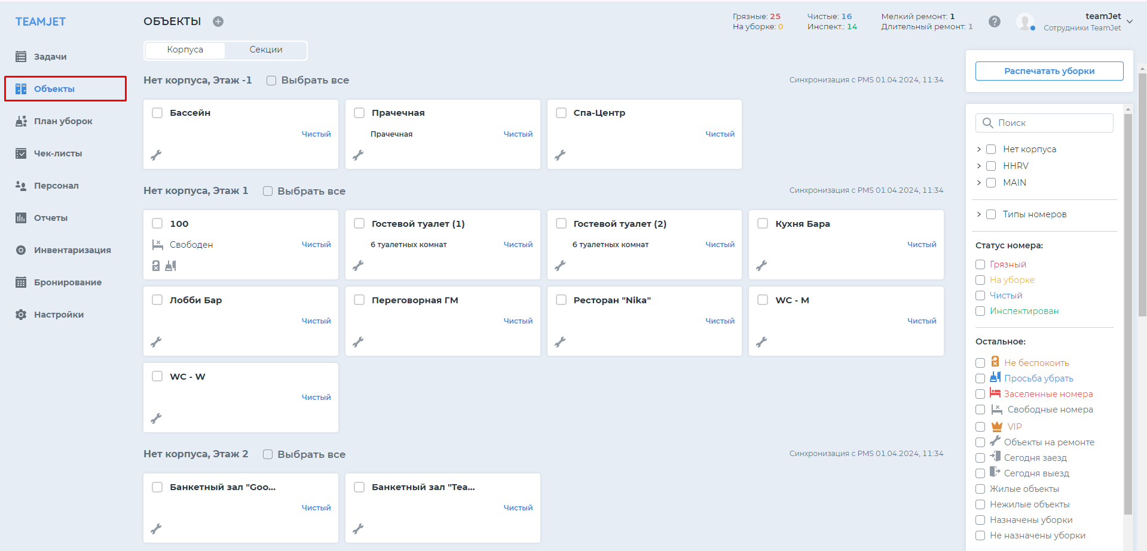Click the Поиск search field
Viewport: 1147px width, 551px height.
click(x=1045, y=123)
